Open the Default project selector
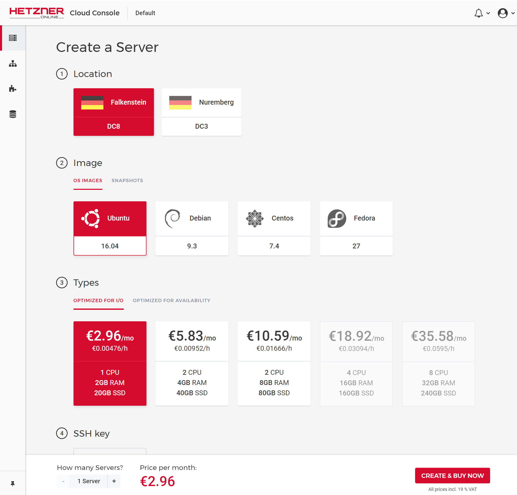The width and height of the screenshot is (517, 495). click(x=145, y=13)
